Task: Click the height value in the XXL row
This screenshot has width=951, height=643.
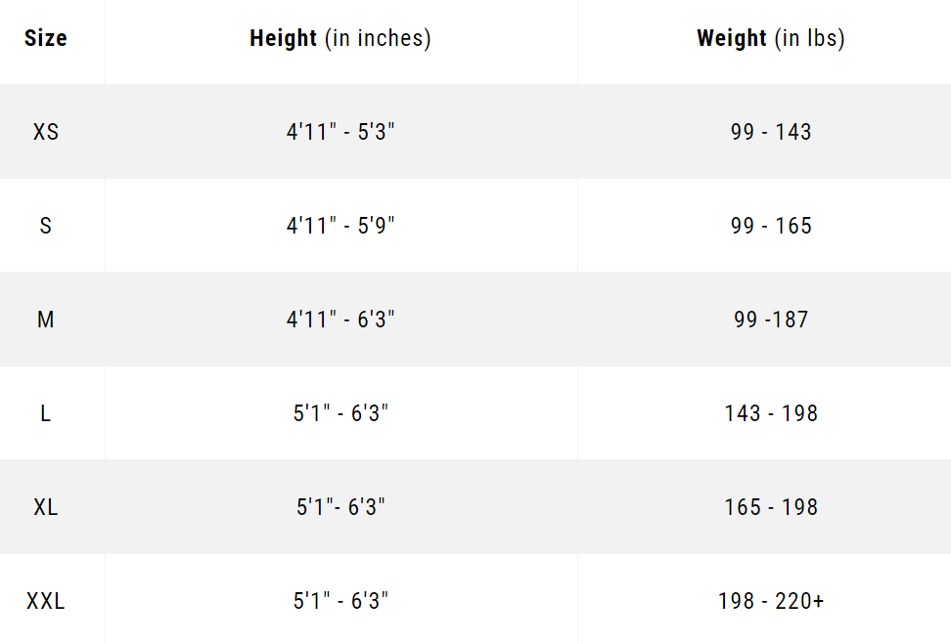Action: (x=340, y=601)
